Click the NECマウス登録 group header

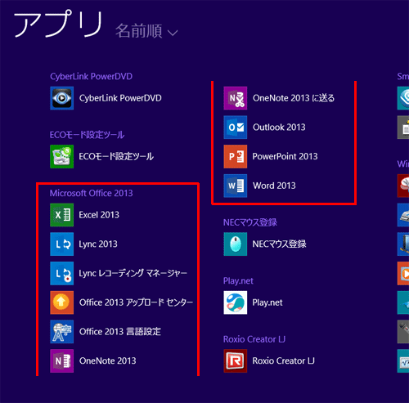250,222
